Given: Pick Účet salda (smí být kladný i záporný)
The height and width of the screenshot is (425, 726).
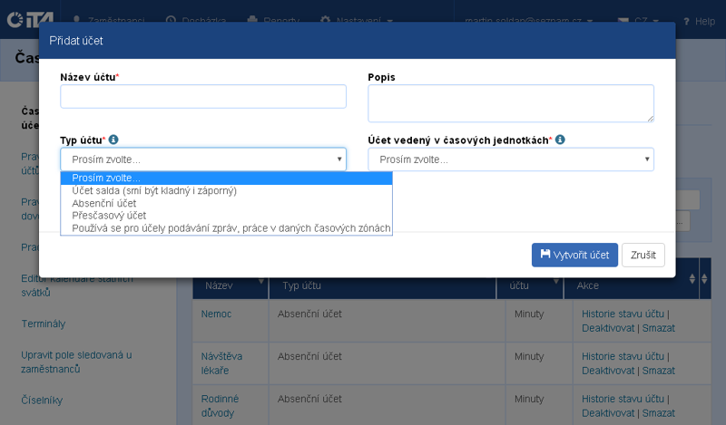Looking at the screenshot, I should pos(154,190).
